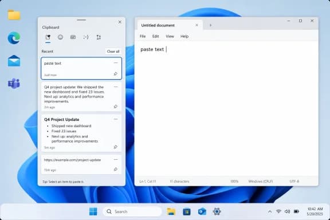The width and height of the screenshot is (330, 220).
Task: Open the Edit menu in Notepad
Action: [155, 36]
